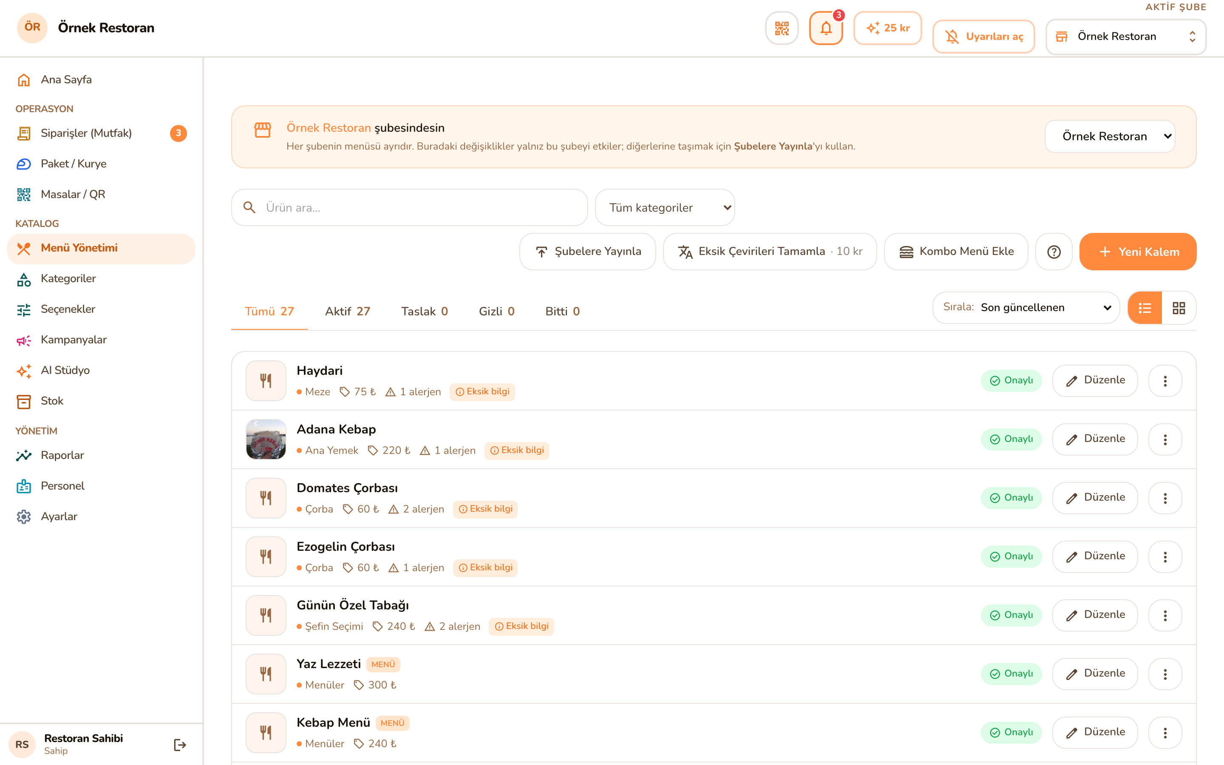
Task: Switch to the Gizli 0 tab
Action: [x=496, y=312]
